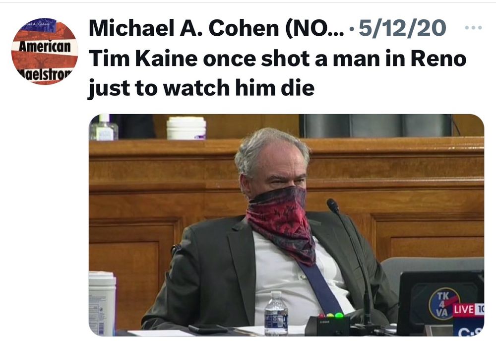Click the Michael A. Cohen display name
The width and height of the screenshot is (496, 341).
[x=216, y=28]
